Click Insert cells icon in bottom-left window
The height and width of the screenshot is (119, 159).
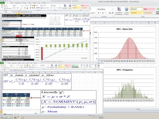click(x=81, y=66)
